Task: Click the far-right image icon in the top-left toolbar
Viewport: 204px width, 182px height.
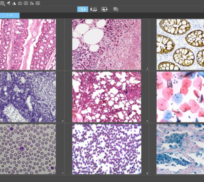Action: [x=38, y=3]
